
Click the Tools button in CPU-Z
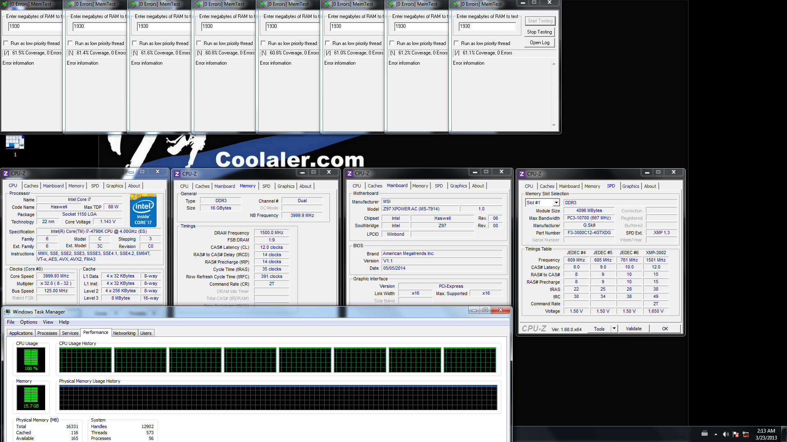pos(599,329)
